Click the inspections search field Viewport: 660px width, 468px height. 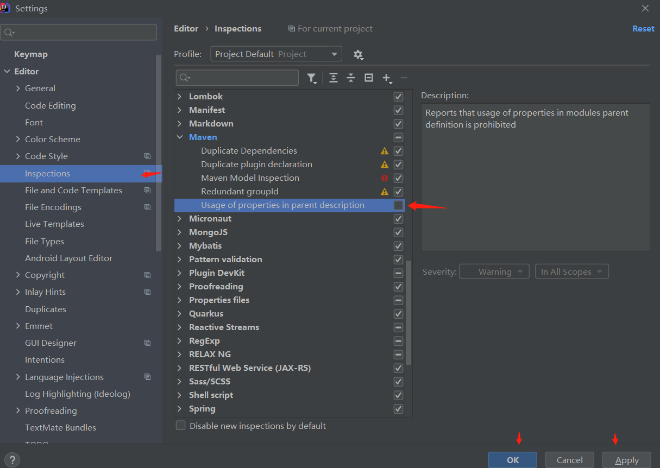pos(237,78)
